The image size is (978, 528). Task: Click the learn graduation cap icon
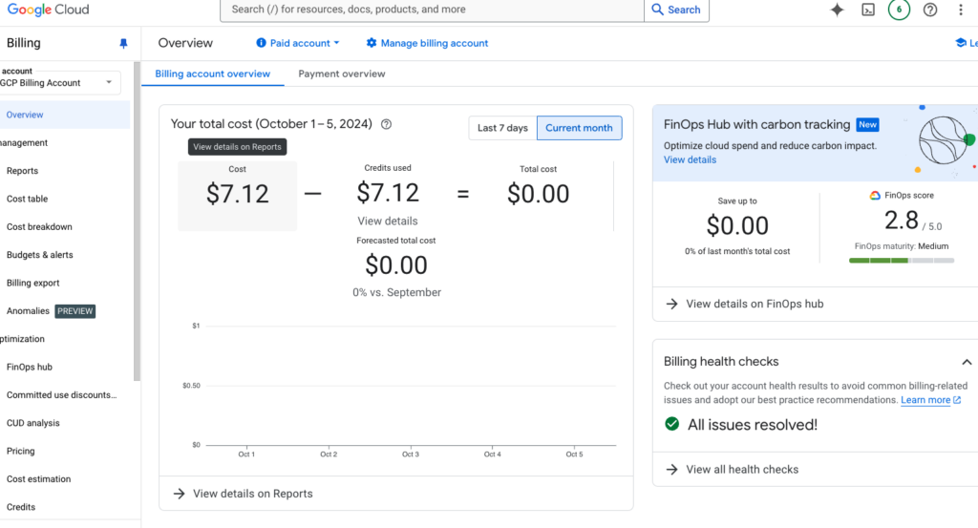coord(961,42)
